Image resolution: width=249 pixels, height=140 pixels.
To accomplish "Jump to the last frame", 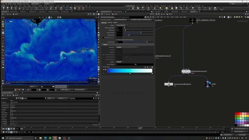I will click(14, 129).
